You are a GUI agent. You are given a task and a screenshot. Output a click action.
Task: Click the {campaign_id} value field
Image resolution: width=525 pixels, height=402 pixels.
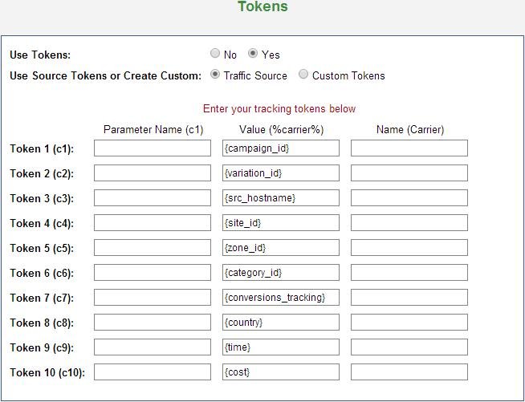281,148
